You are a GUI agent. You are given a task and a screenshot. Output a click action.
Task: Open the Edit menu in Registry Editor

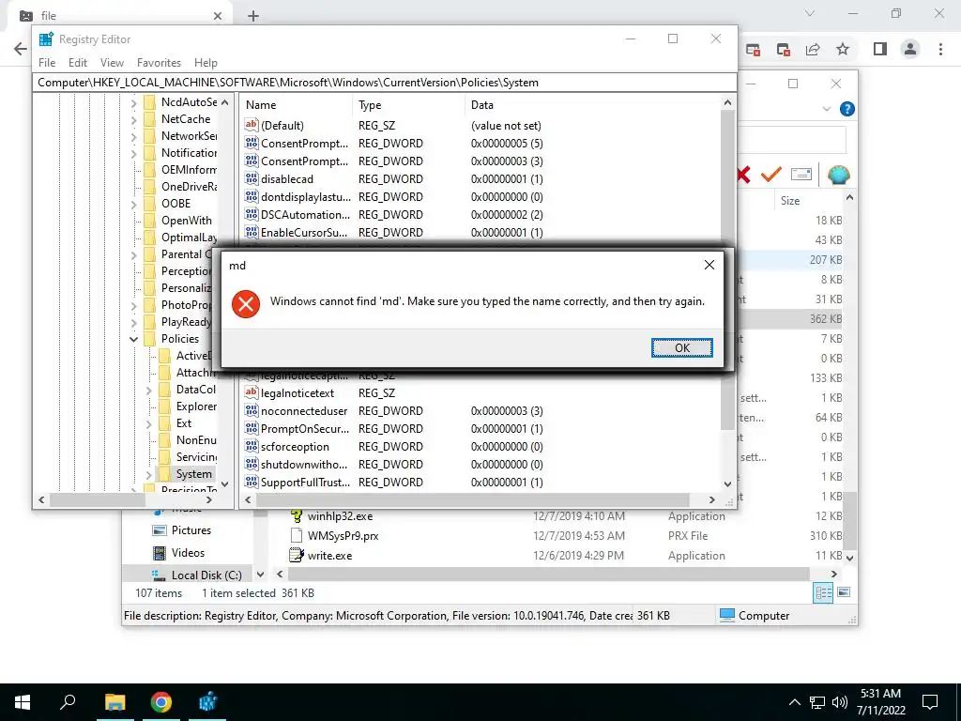(77, 63)
